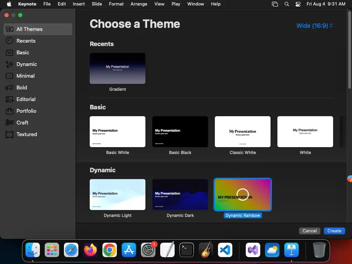This screenshot has width=352, height=264.
Task: Open the Editorial picture icon category
Action: [9, 99]
